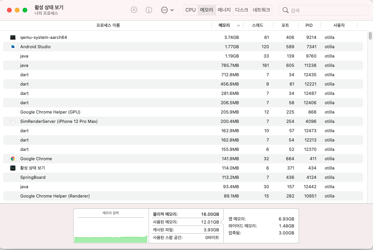Click the 3.74GB memory value
Viewport: 373px width, 250px height.
231,37
